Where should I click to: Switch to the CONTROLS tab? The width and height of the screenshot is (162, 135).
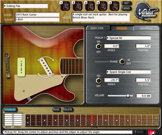[146, 28]
